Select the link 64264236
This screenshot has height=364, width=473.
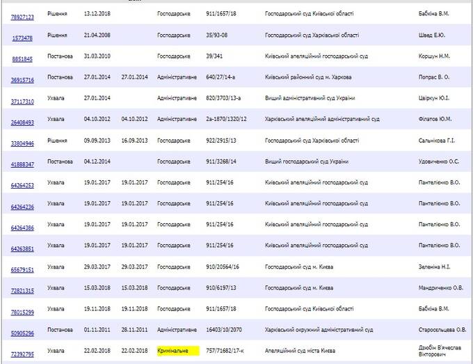22,207
